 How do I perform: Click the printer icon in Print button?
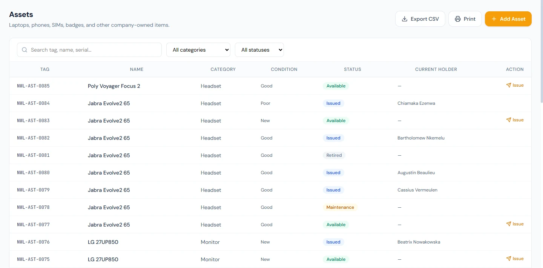click(x=458, y=19)
